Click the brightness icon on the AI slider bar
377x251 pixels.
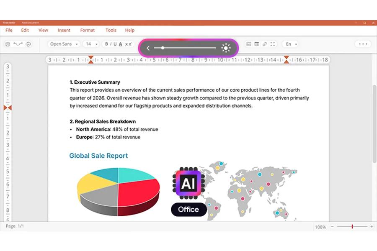225,48
